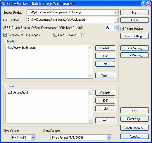
Task: Click into the Source Folder path field
Action: tap(71, 12)
